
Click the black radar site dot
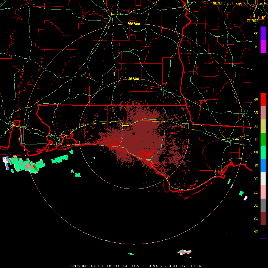point(134,134)
